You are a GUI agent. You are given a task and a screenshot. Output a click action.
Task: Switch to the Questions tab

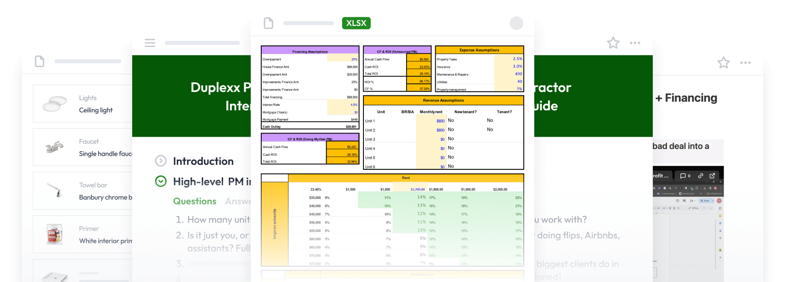[x=194, y=201]
